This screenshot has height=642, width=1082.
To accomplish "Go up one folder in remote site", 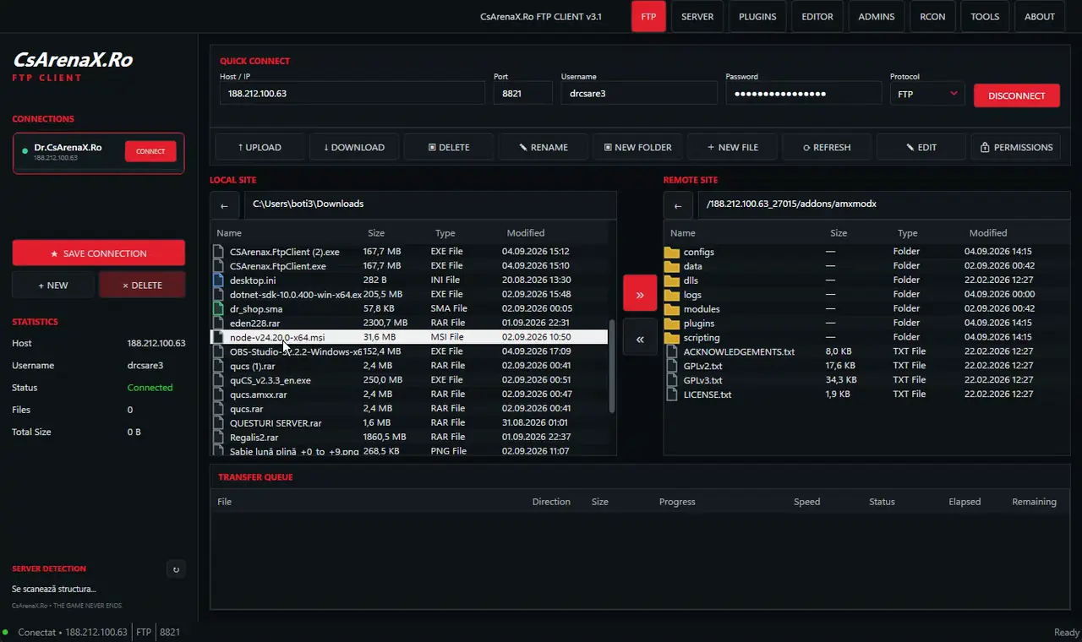I will 678,205.
